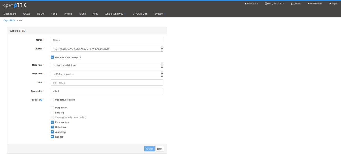
Task: Open the NFS menu item
Action: [x=95, y=14]
